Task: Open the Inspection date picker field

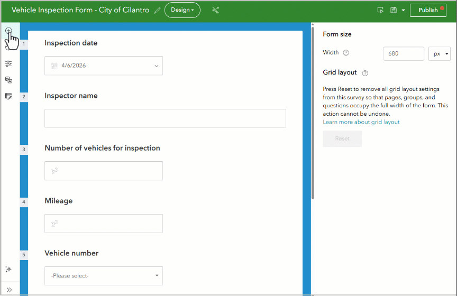Action: coord(104,66)
